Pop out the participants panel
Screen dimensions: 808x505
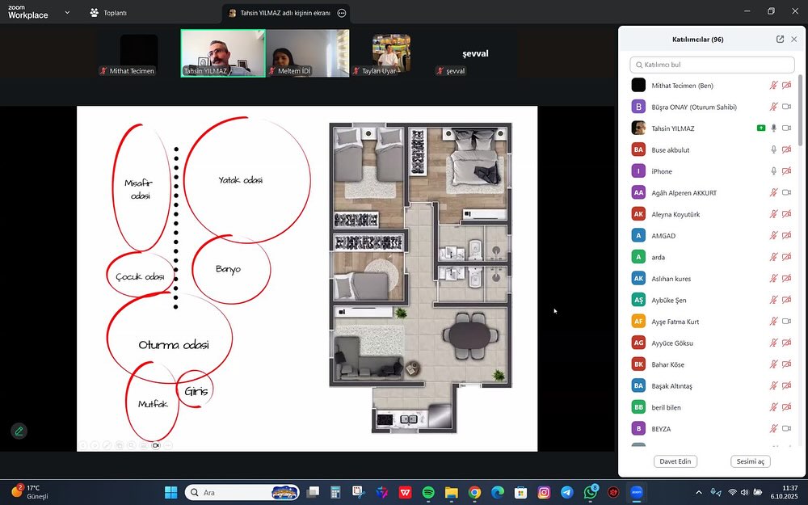tap(780, 40)
